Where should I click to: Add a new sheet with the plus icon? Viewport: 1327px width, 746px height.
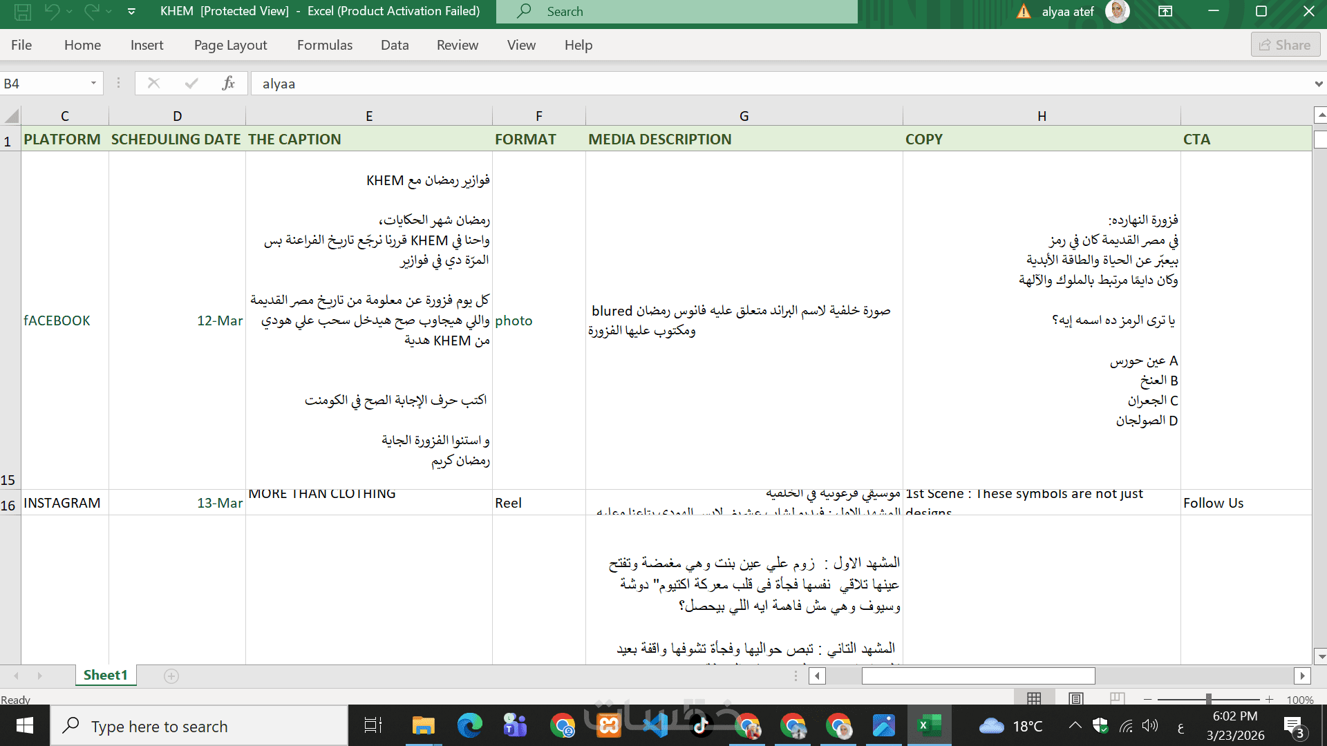[171, 676]
